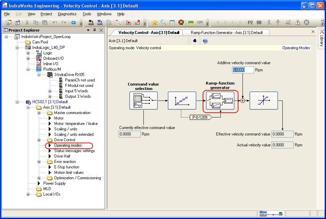Click the red upload arrow icon
Viewport: 326px width, 219px height.
(x=137, y=22)
